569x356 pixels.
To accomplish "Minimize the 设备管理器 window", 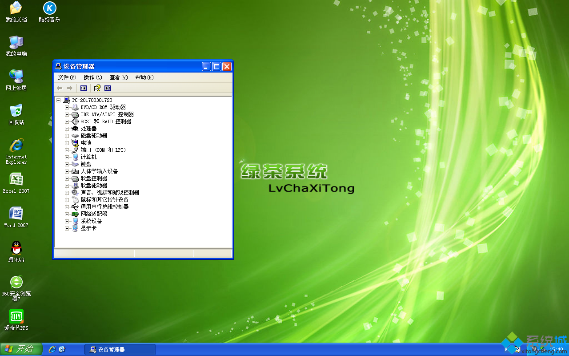I will pyautogui.click(x=206, y=67).
